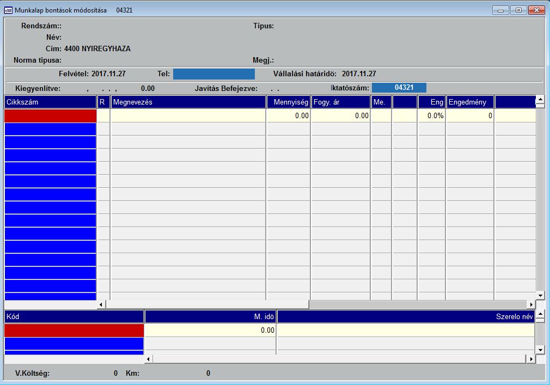550x385 pixels.
Task: Click the address 4400 NYIREGYHAZA
Action: pos(97,49)
